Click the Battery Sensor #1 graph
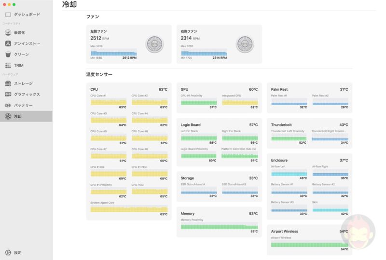386x260 pixels. click(x=289, y=191)
